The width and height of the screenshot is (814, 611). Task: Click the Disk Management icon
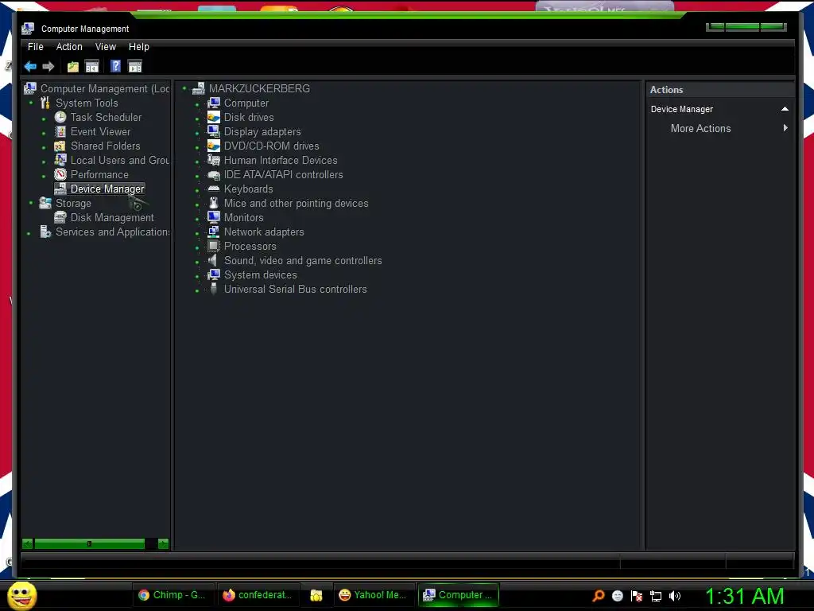(60, 217)
